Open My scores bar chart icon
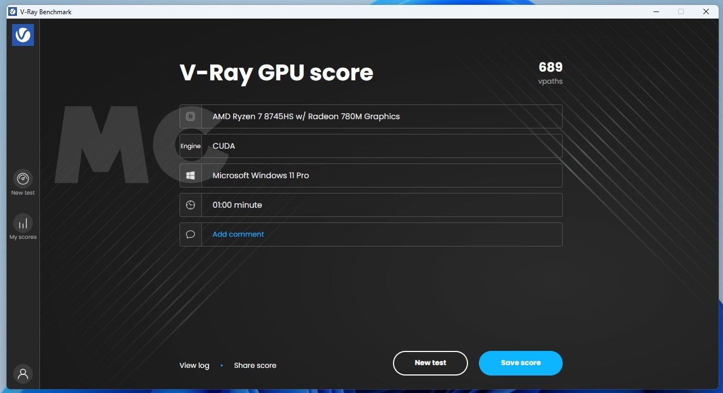The image size is (723, 393). click(23, 224)
